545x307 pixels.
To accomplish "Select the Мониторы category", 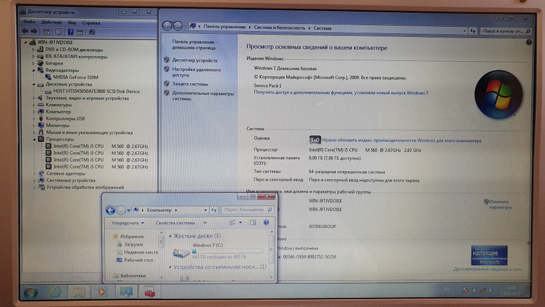I will (58, 125).
